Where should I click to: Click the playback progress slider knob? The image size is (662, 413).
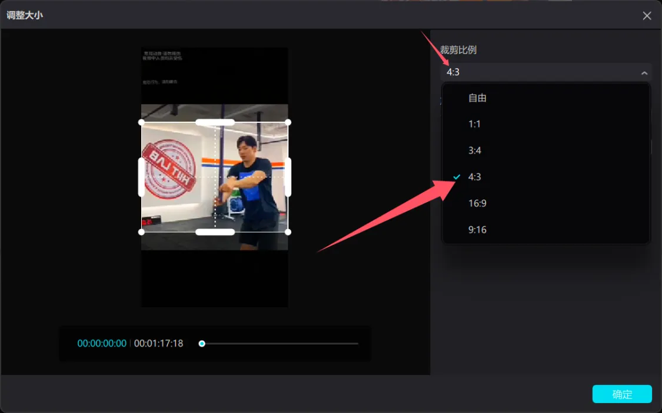(202, 344)
